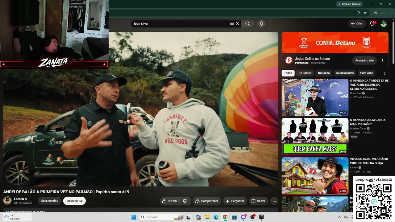Image resolution: width=395 pixels, height=222 pixels.
Task: Open Microsoft Edge from the taskbar
Action: (216, 217)
